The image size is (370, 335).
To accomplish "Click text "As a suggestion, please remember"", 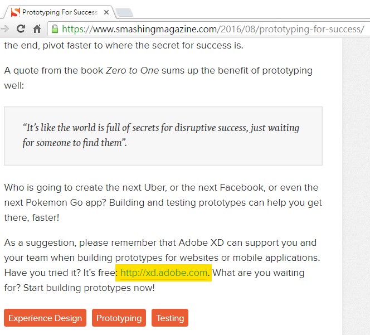I will tap(80, 243).
